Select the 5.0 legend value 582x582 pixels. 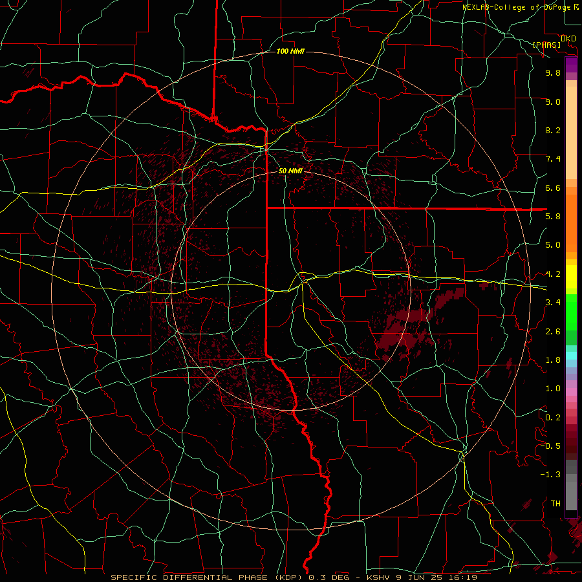coord(553,245)
